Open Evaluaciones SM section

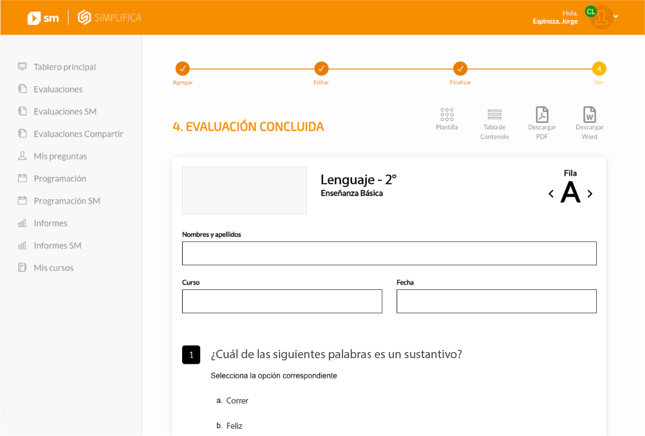[x=65, y=111]
